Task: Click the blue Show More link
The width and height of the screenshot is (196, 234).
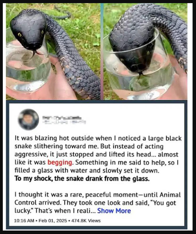Action: pyautogui.click(x=114, y=211)
